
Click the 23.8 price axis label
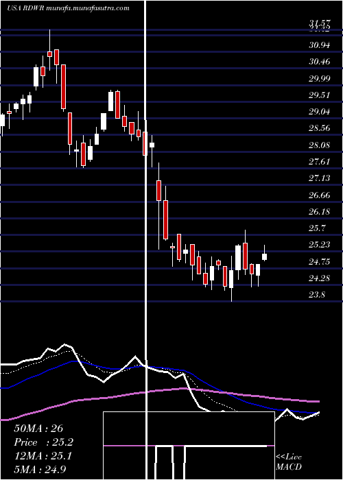[318, 295]
